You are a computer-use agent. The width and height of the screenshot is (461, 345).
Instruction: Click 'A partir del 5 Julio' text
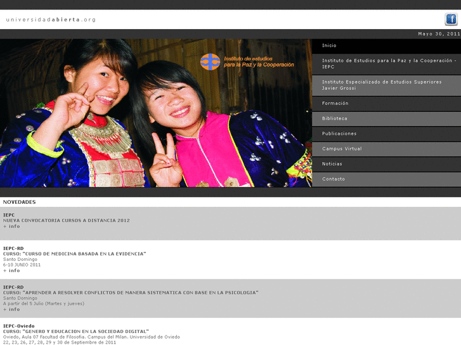click(x=44, y=304)
